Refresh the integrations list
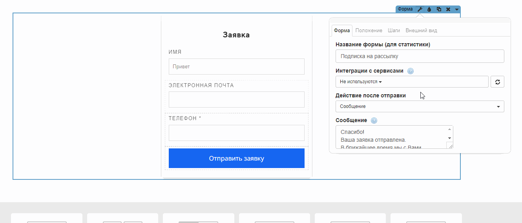Viewport: 522px width, 223px height. pyautogui.click(x=497, y=82)
